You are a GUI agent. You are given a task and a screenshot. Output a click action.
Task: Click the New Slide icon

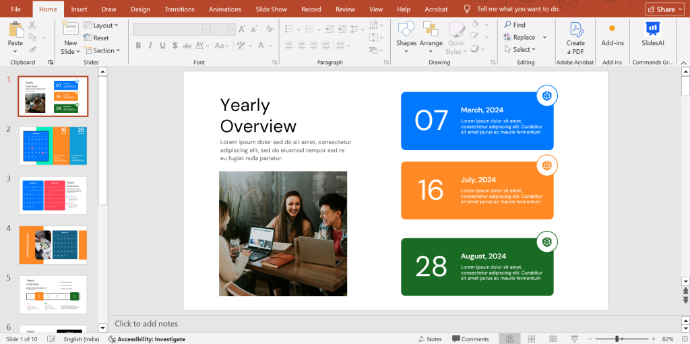click(x=70, y=29)
